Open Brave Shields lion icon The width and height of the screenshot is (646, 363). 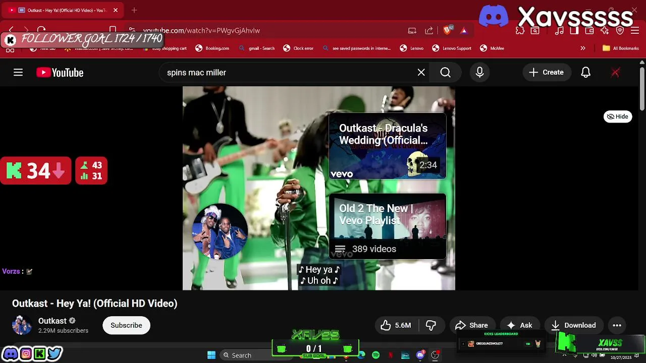pos(447,30)
